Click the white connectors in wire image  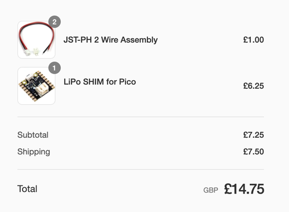tap(32, 52)
